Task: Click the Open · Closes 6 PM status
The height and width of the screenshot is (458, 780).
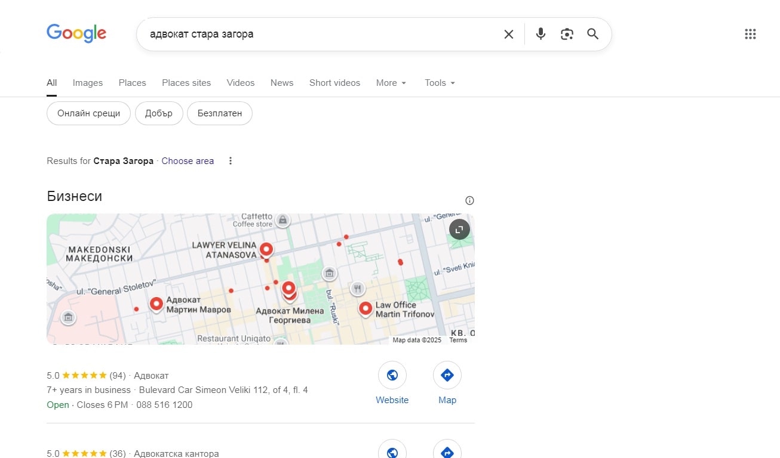Action: coord(87,405)
